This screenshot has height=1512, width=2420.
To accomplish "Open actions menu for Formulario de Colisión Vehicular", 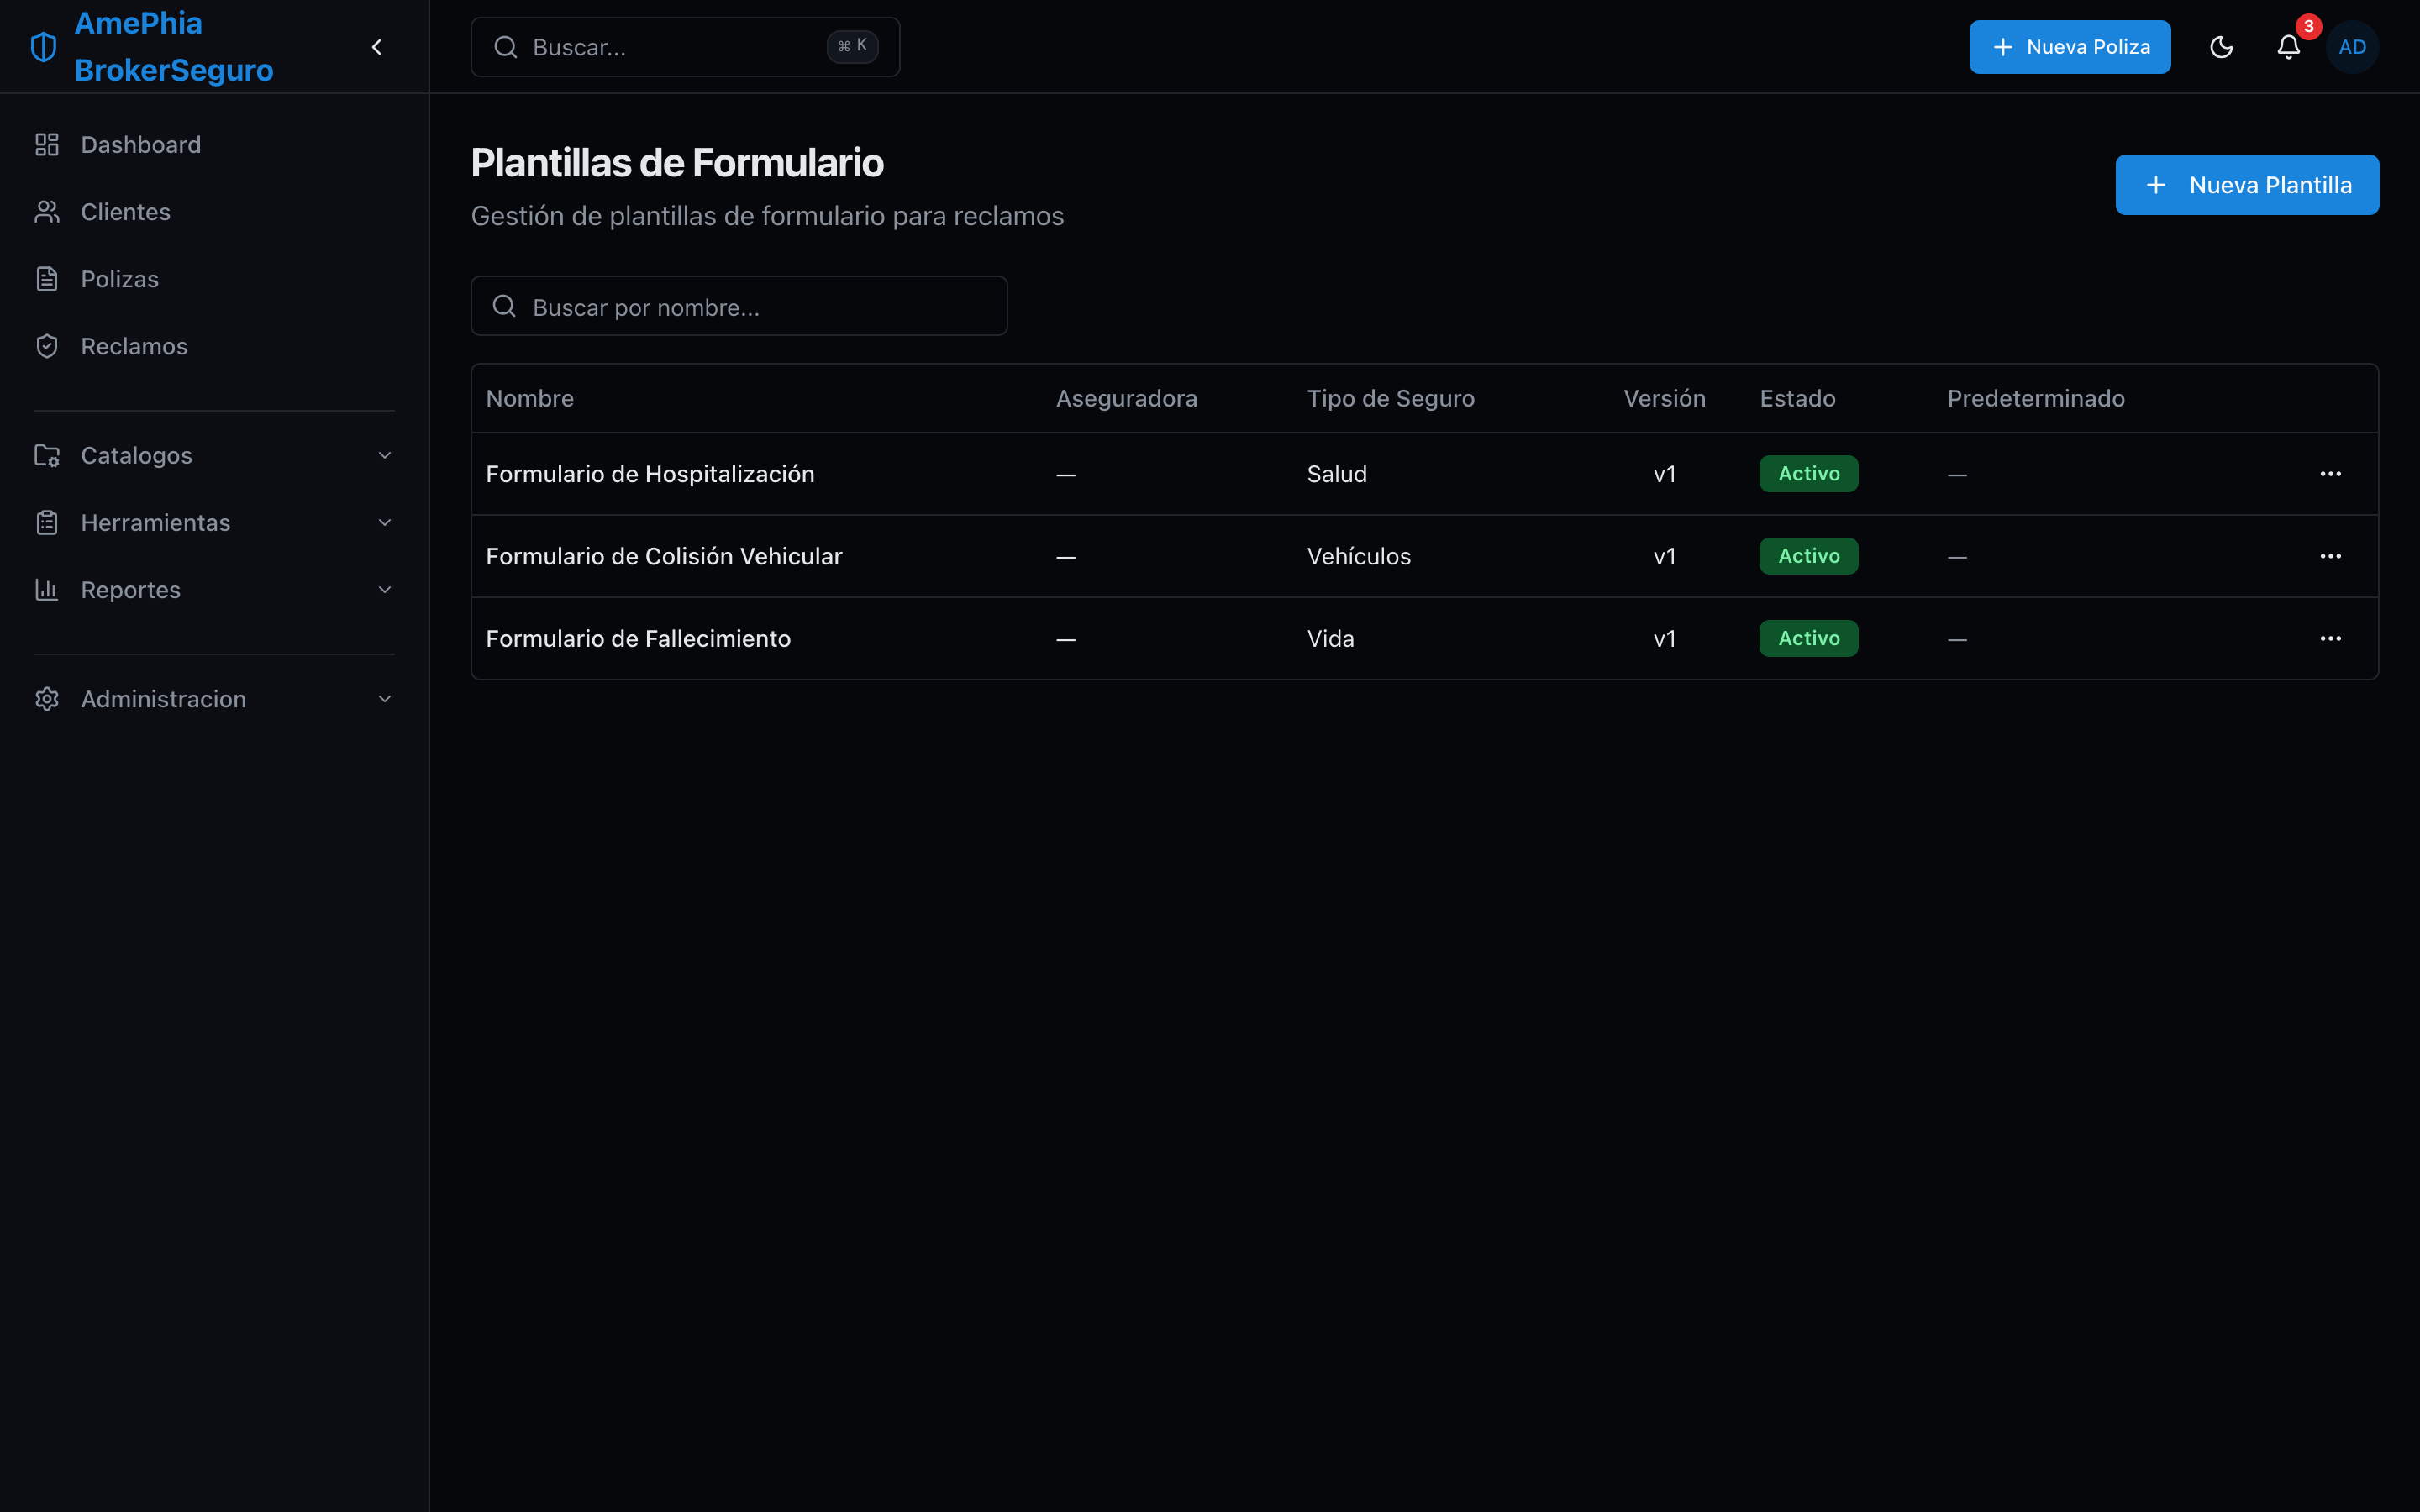I will click(x=2330, y=556).
